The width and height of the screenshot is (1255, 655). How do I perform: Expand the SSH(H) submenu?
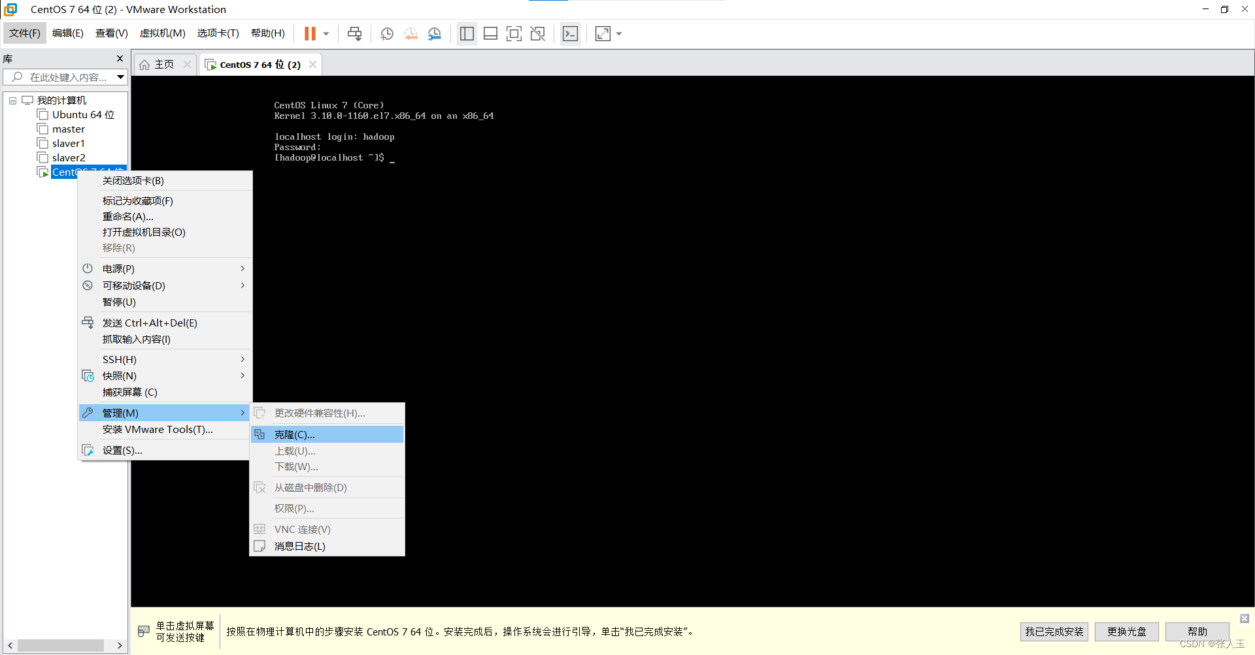click(x=165, y=359)
